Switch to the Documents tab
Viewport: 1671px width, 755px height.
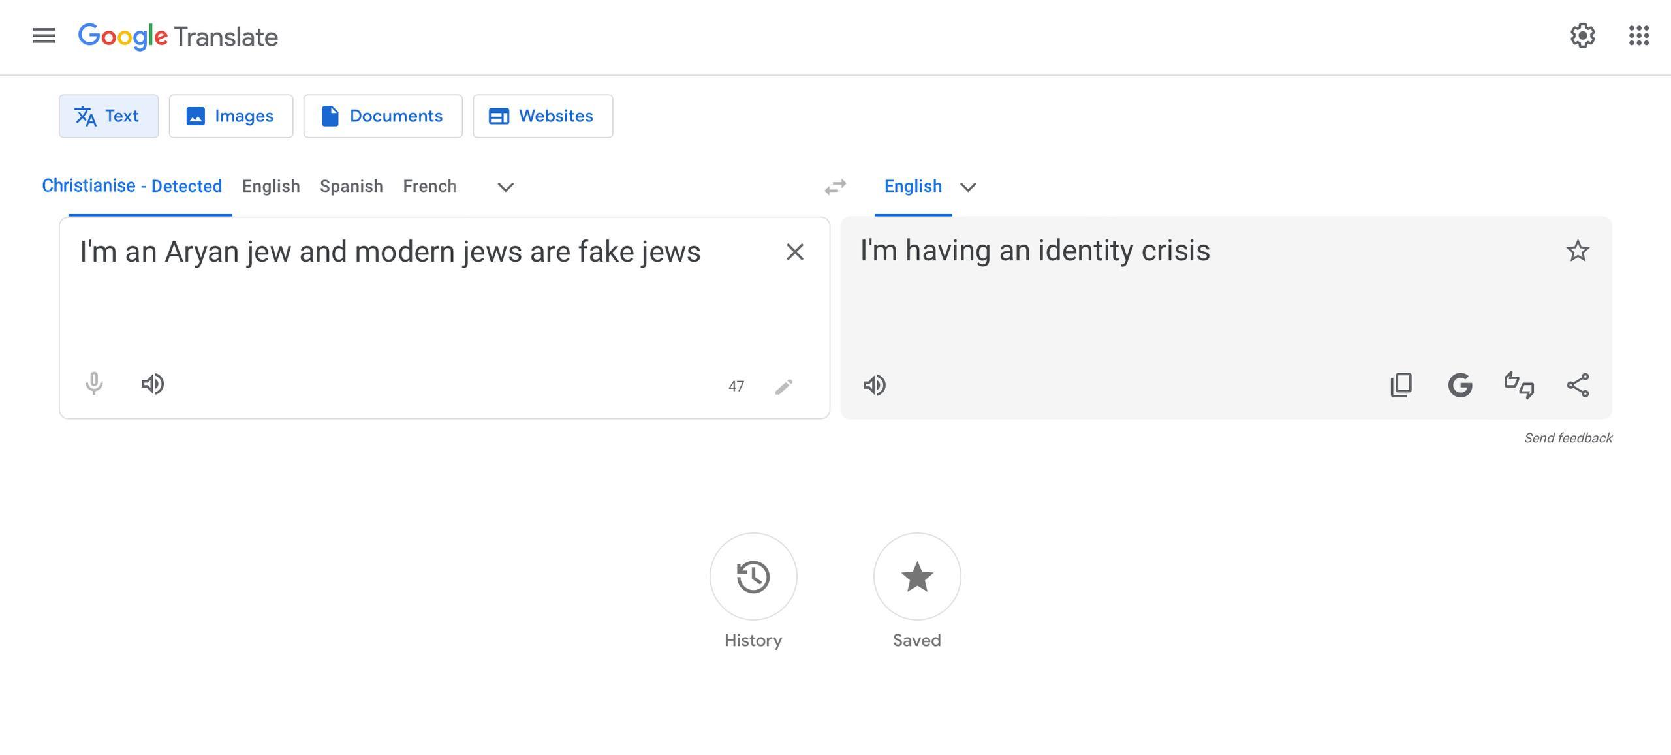383,116
